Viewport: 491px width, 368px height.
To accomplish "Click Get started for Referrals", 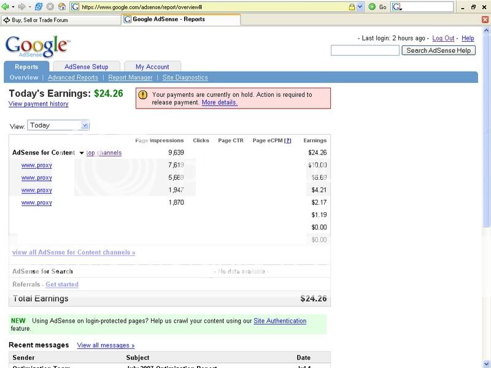I will tap(62, 285).
